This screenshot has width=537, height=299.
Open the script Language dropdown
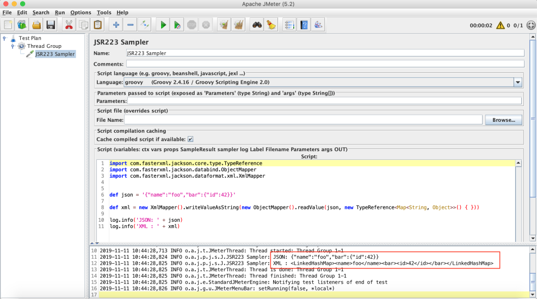pos(517,82)
